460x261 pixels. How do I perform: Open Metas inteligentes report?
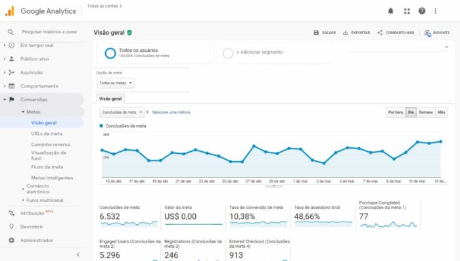[52, 178]
